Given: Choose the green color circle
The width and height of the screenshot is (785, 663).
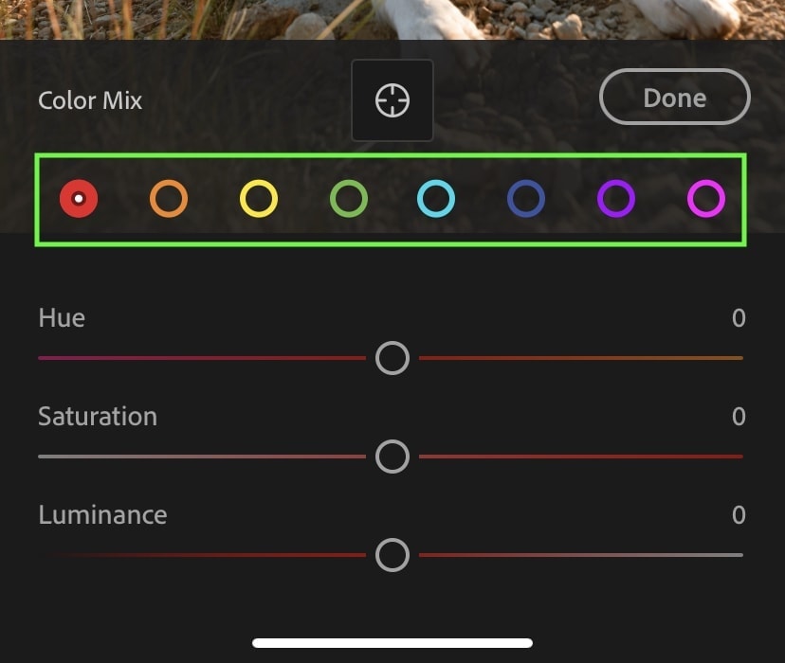Looking at the screenshot, I should tap(349, 199).
